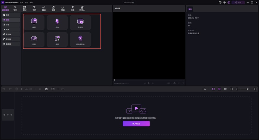Image resolution: width=259 pixels, height=140 pixels.
Task: Start Screen recording with monitor icon
Action: 34,23
